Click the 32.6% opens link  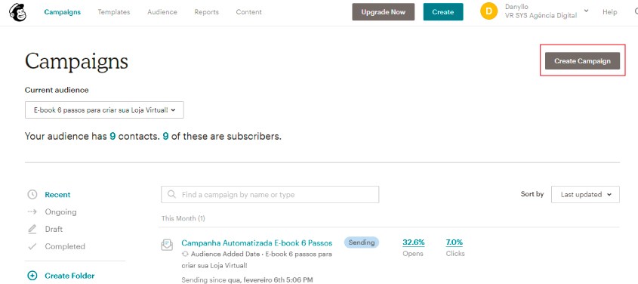(x=414, y=242)
